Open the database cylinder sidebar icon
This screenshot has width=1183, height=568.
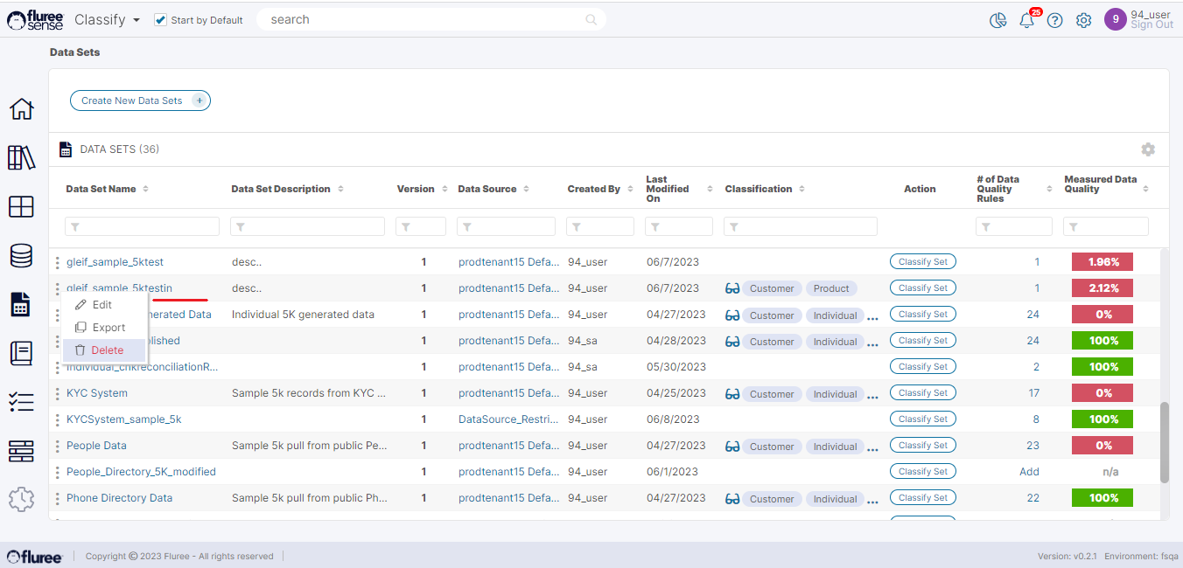click(21, 255)
